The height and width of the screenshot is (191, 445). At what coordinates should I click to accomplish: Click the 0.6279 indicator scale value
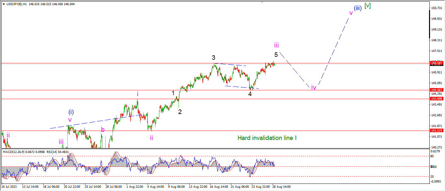tap(435, 151)
